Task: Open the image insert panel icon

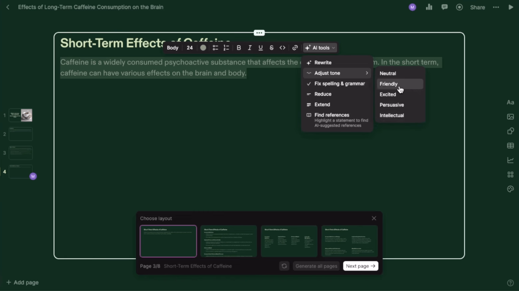Action: click(510, 117)
